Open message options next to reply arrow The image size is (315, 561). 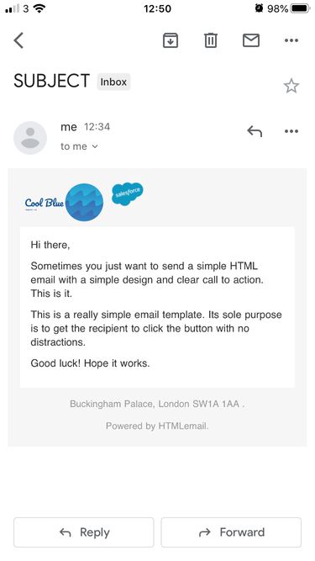[x=291, y=131]
